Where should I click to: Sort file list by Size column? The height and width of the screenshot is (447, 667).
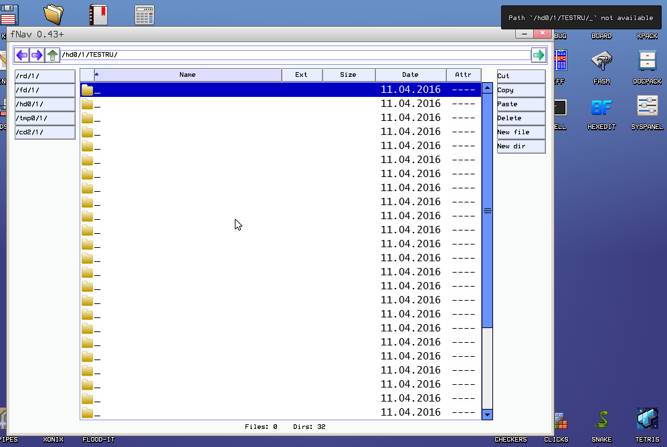[x=348, y=75]
